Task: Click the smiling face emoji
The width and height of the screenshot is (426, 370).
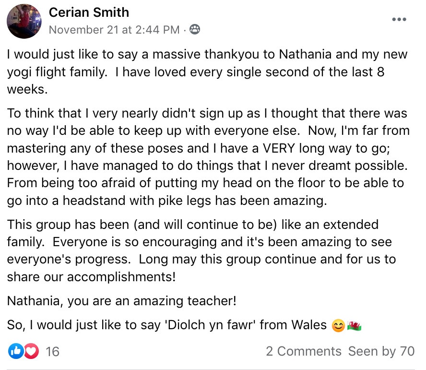Action: pos(338,326)
